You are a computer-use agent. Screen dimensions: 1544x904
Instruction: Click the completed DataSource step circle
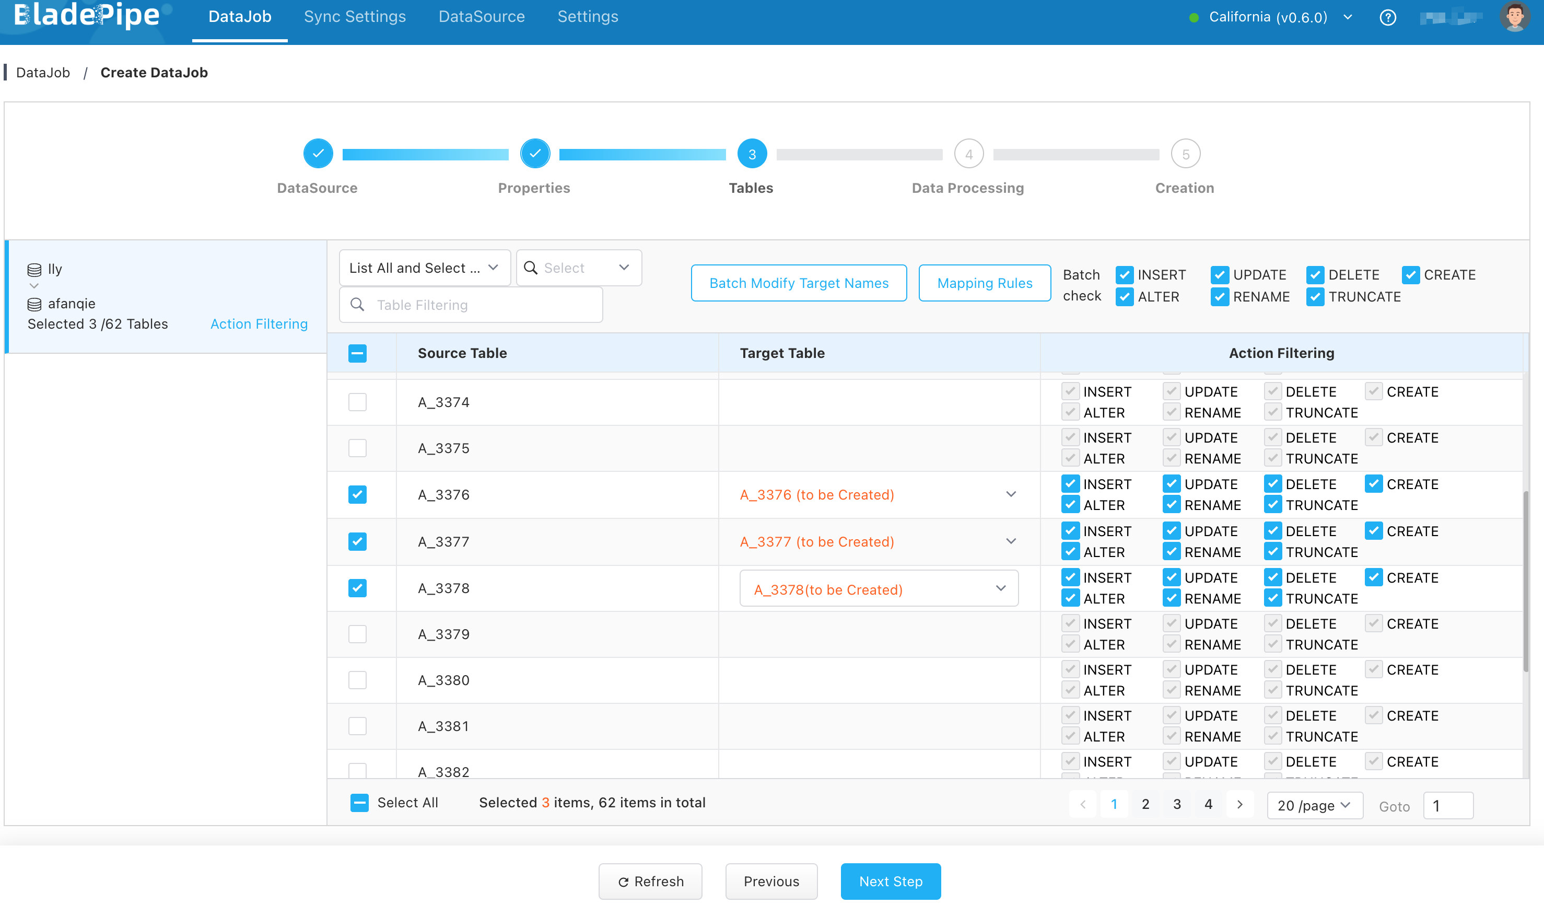(318, 154)
